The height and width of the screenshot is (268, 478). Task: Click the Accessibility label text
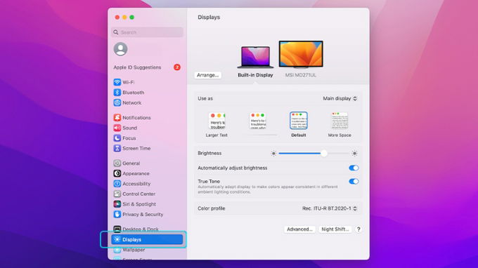coord(136,184)
